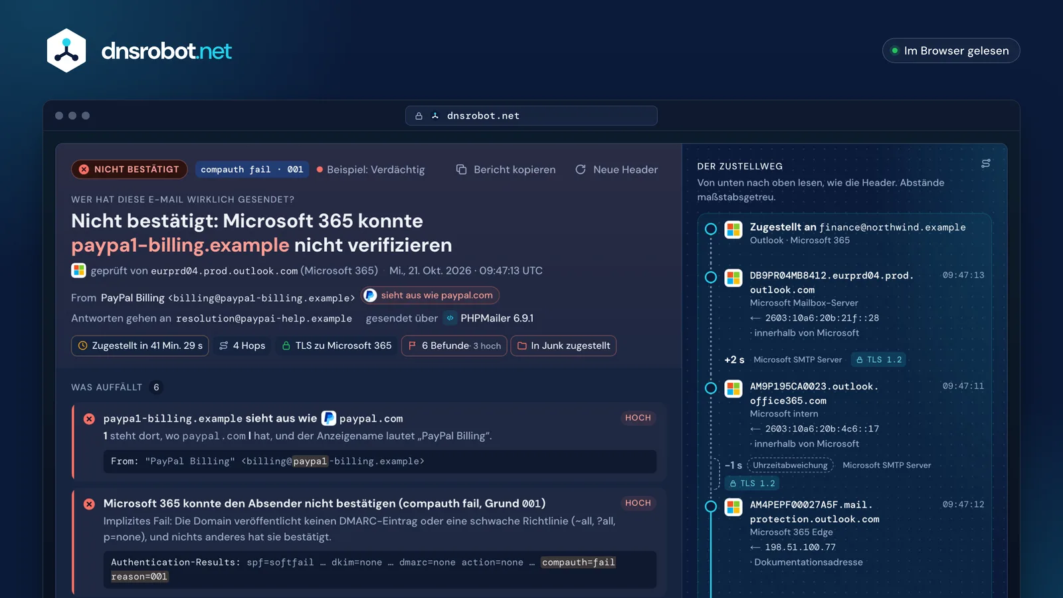Click the refresh icon beside Neue Header

(581, 169)
